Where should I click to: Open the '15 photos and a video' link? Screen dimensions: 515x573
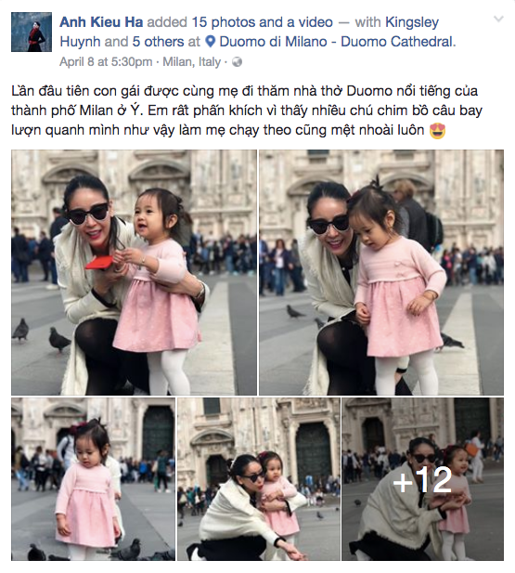tap(263, 22)
